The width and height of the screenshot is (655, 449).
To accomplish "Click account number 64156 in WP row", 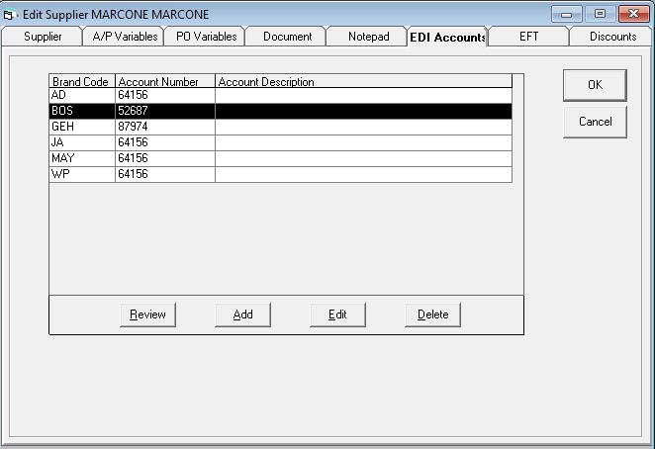I will [x=165, y=175].
